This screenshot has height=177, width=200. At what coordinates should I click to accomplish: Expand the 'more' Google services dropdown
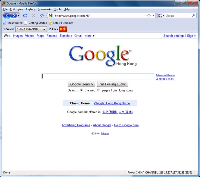[90, 36]
